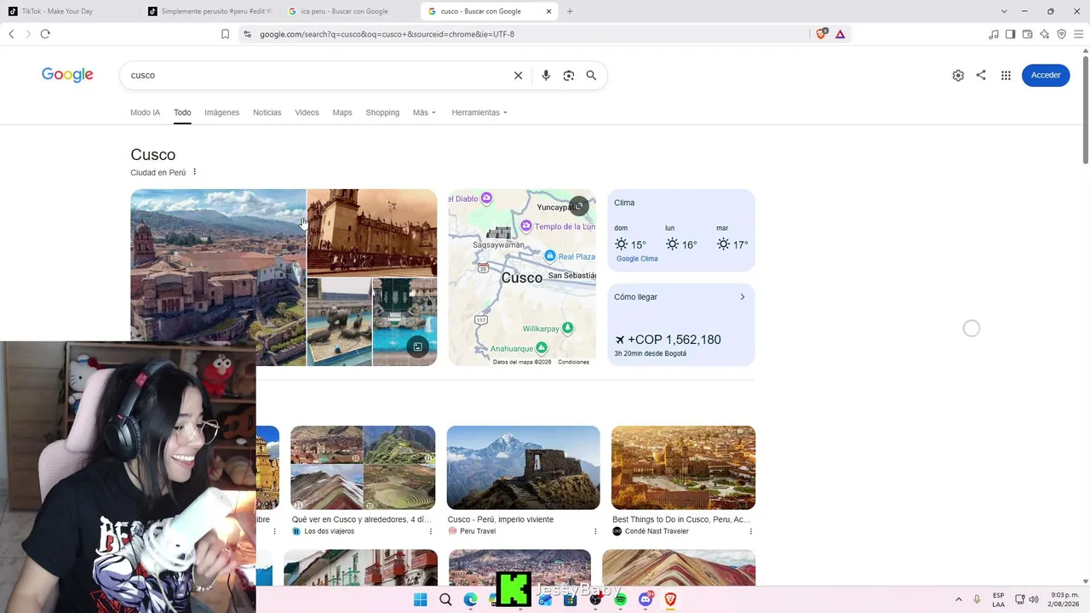
Task: Open the Google apps grid
Action: coord(1006,76)
